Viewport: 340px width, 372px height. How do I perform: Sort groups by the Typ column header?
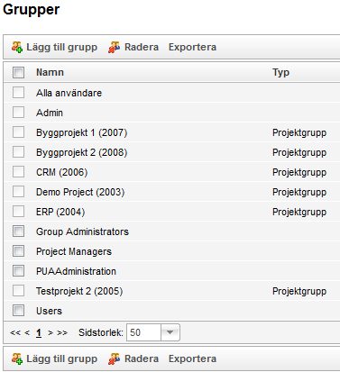tap(280, 72)
